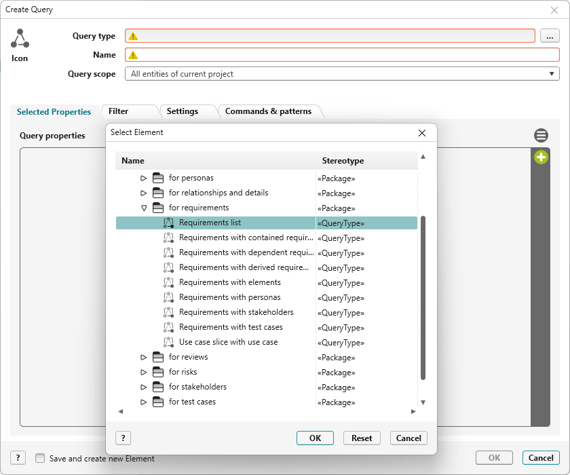The height and width of the screenshot is (475, 570).
Task: Select 'Requirements with test cases' row
Action: pos(267,327)
